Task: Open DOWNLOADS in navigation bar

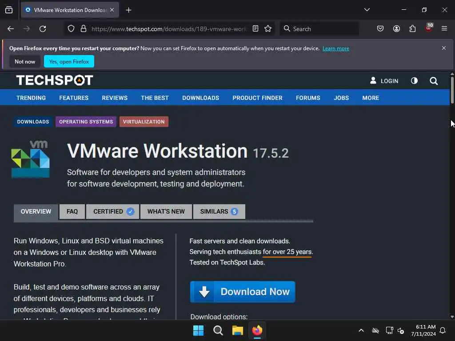Action: 200,98
